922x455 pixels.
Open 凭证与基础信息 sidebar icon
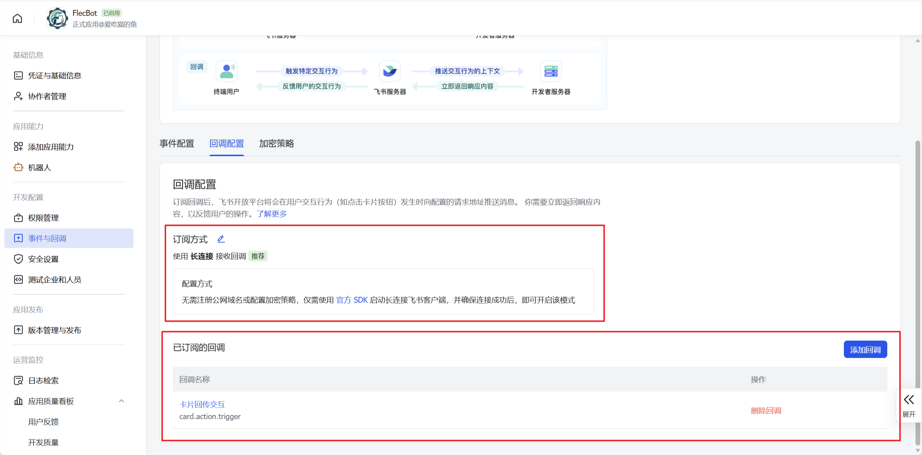(18, 76)
